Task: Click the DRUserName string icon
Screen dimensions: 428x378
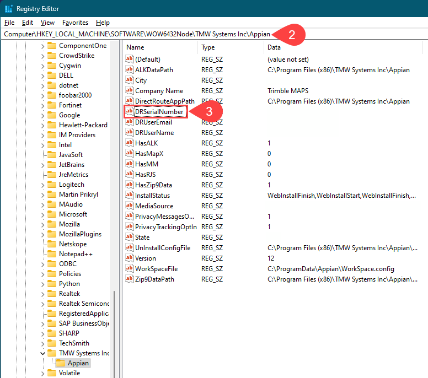Action: pos(130,132)
